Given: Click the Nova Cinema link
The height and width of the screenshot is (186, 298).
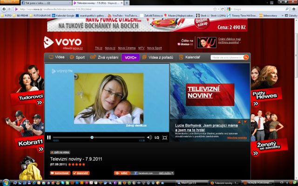Looking at the screenshot, I should (x=127, y=48).
